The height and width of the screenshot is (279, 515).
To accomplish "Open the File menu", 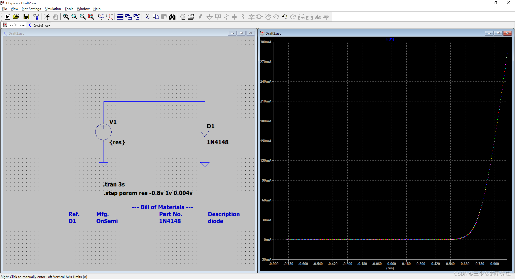I will coord(4,9).
